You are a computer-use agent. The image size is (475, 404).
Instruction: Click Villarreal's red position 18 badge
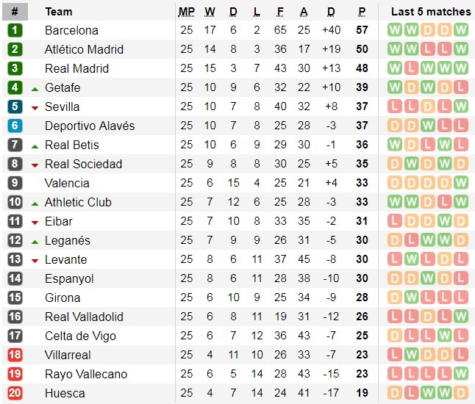click(x=15, y=355)
